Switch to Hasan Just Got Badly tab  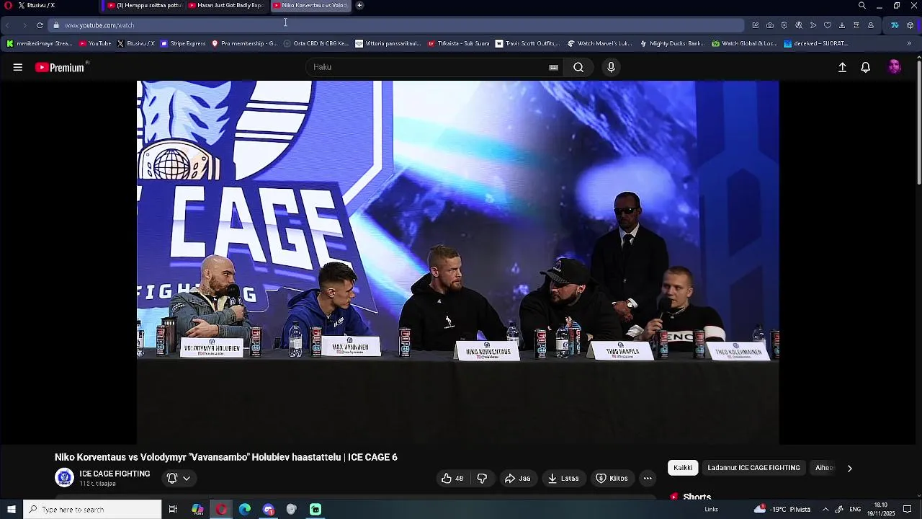pyautogui.click(x=226, y=5)
